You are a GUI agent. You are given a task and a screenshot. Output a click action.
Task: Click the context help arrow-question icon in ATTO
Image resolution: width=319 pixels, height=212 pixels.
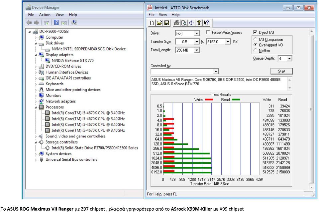point(206,23)
